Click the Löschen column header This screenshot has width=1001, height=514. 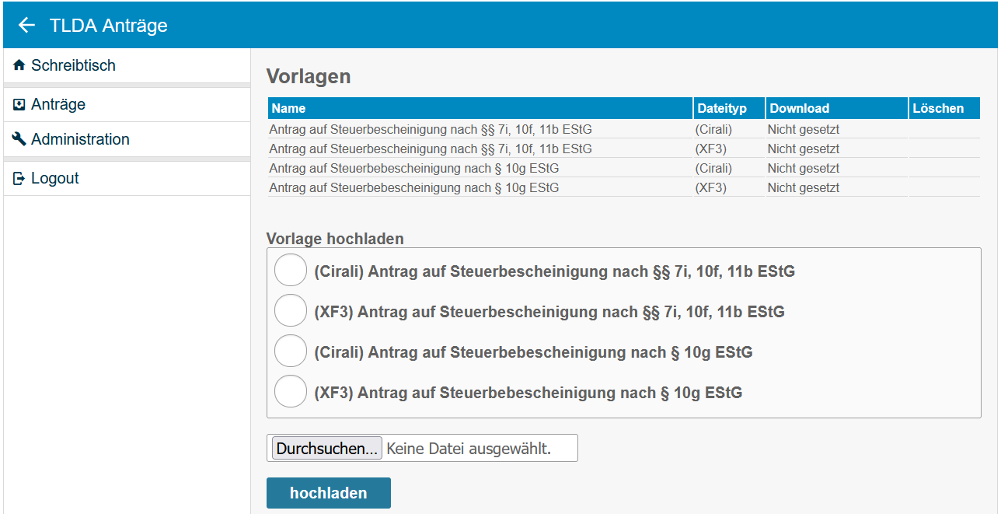click(944, 108)
